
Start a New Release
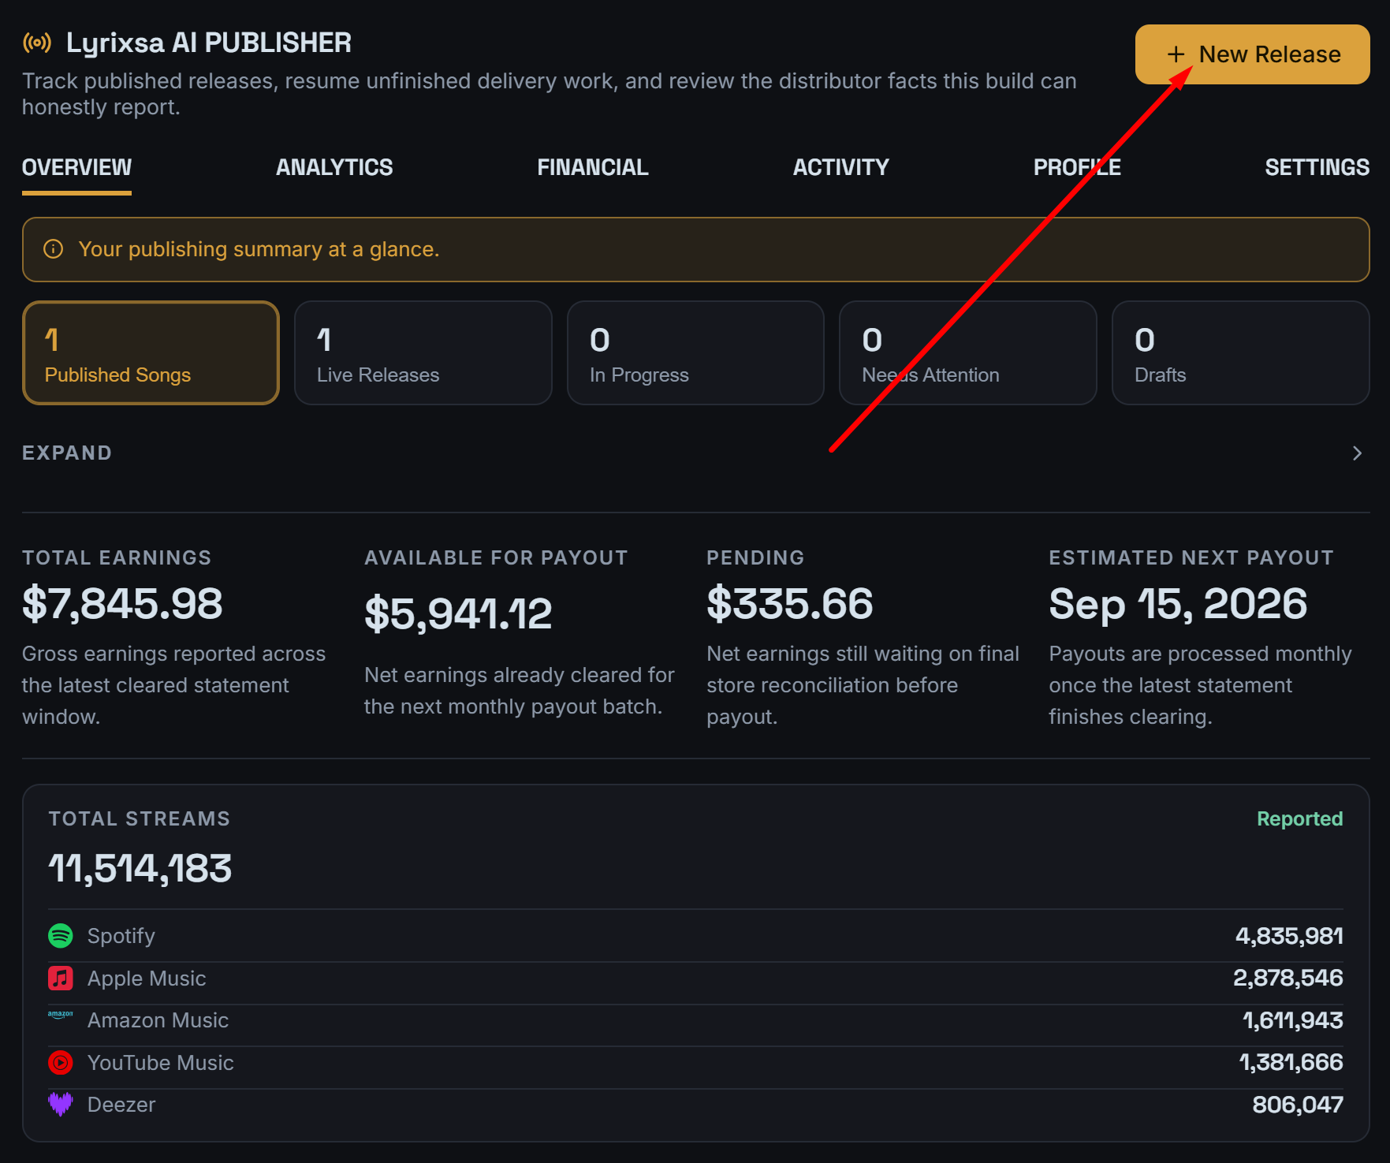click(1252, 54)
